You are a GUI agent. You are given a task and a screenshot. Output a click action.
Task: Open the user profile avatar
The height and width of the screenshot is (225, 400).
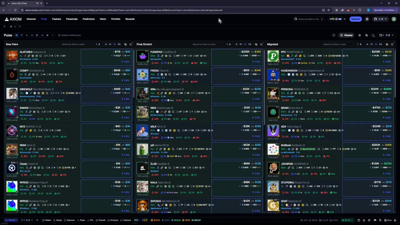pyautogui.click(x=393, y=19)
